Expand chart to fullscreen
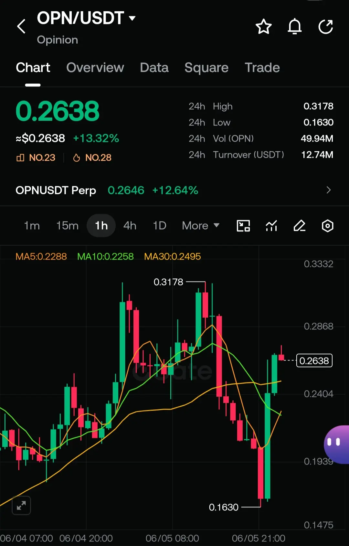Image resolution: width=349 pixels, height=546 pixels. tap(21, 505)
